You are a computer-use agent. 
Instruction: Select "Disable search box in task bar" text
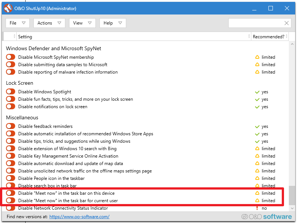(x=48, y=185)
